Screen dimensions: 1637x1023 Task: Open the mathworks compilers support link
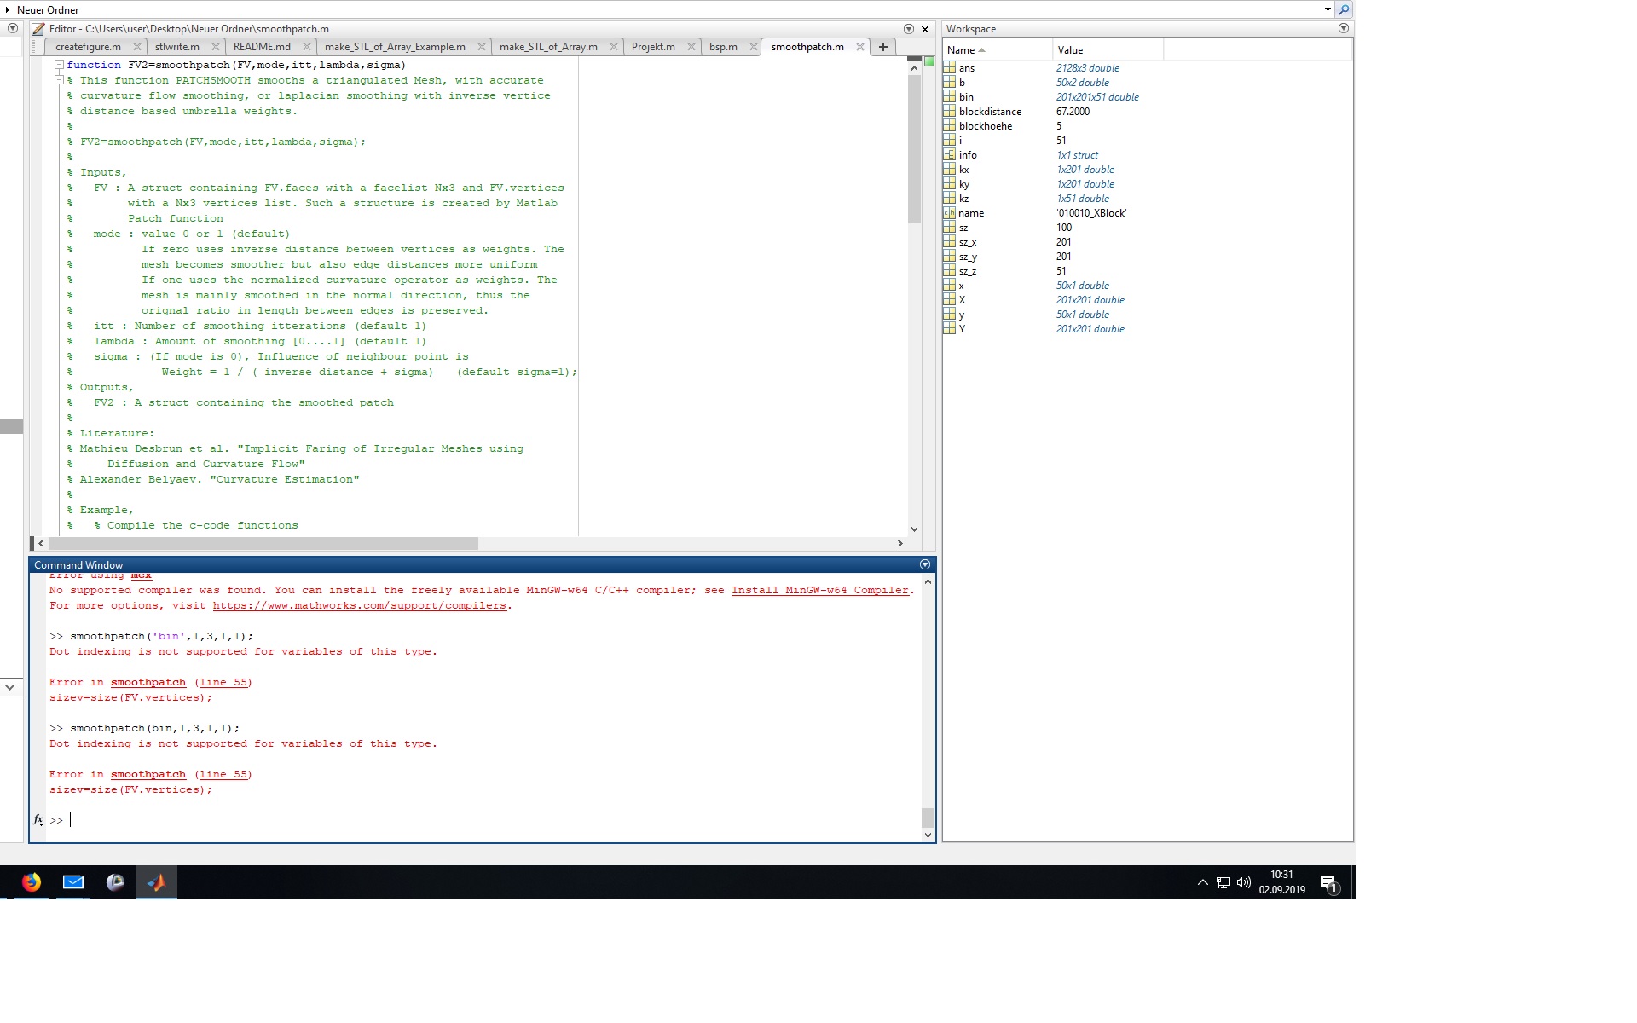point(359,605)
